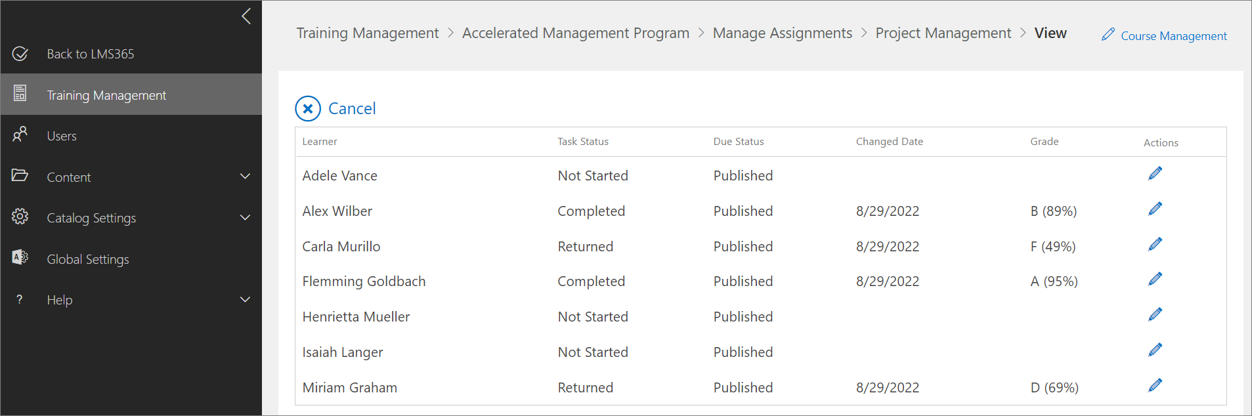Expand the Content menu chevron
The height and width of the screenshot is (416, 1252).
[x=245, y=177]
